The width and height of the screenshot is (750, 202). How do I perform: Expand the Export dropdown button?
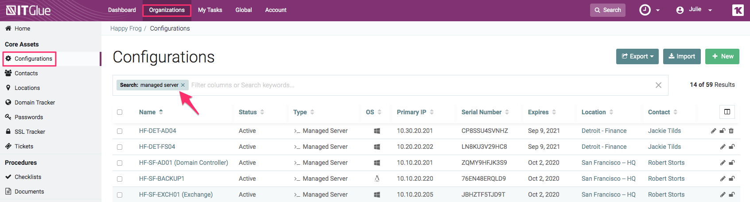coord(637,56)
